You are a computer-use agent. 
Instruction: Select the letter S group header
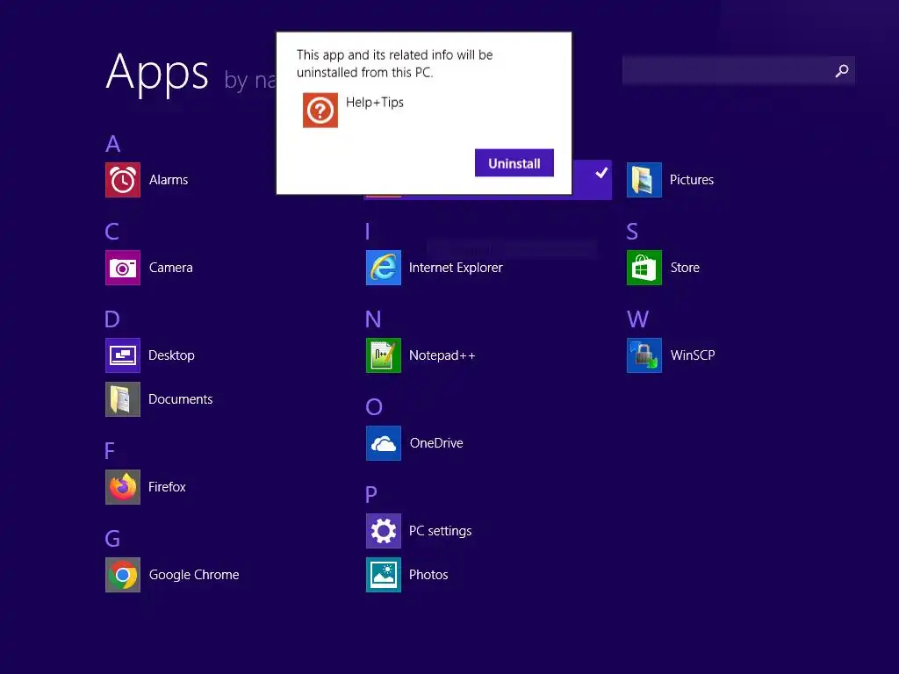click(x=632, y=232)
